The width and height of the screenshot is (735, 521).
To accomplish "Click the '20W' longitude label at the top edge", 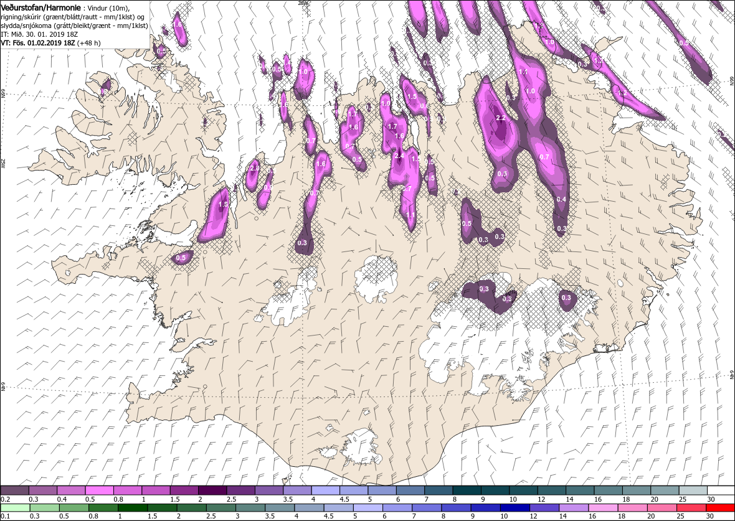I will (303, 3).
